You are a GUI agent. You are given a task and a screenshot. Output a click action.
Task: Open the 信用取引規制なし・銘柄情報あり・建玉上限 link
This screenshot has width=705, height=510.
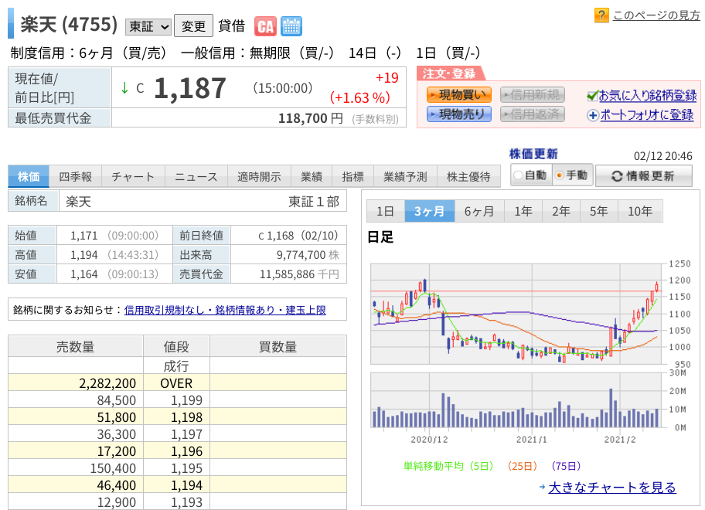pos(225,310)
